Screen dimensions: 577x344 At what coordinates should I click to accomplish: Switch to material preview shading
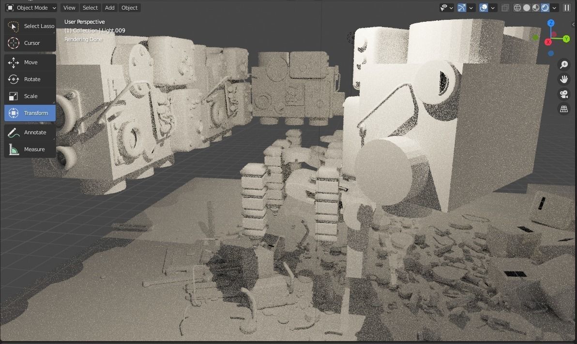point(536,8)
